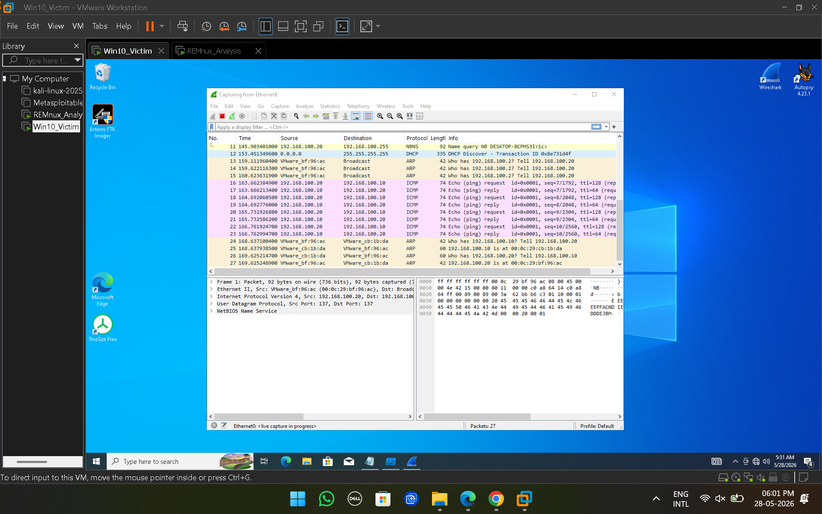Switch to REMnux_Analysis VM tab
This screenshot has width=822, height=514.
tap(214, 51)
